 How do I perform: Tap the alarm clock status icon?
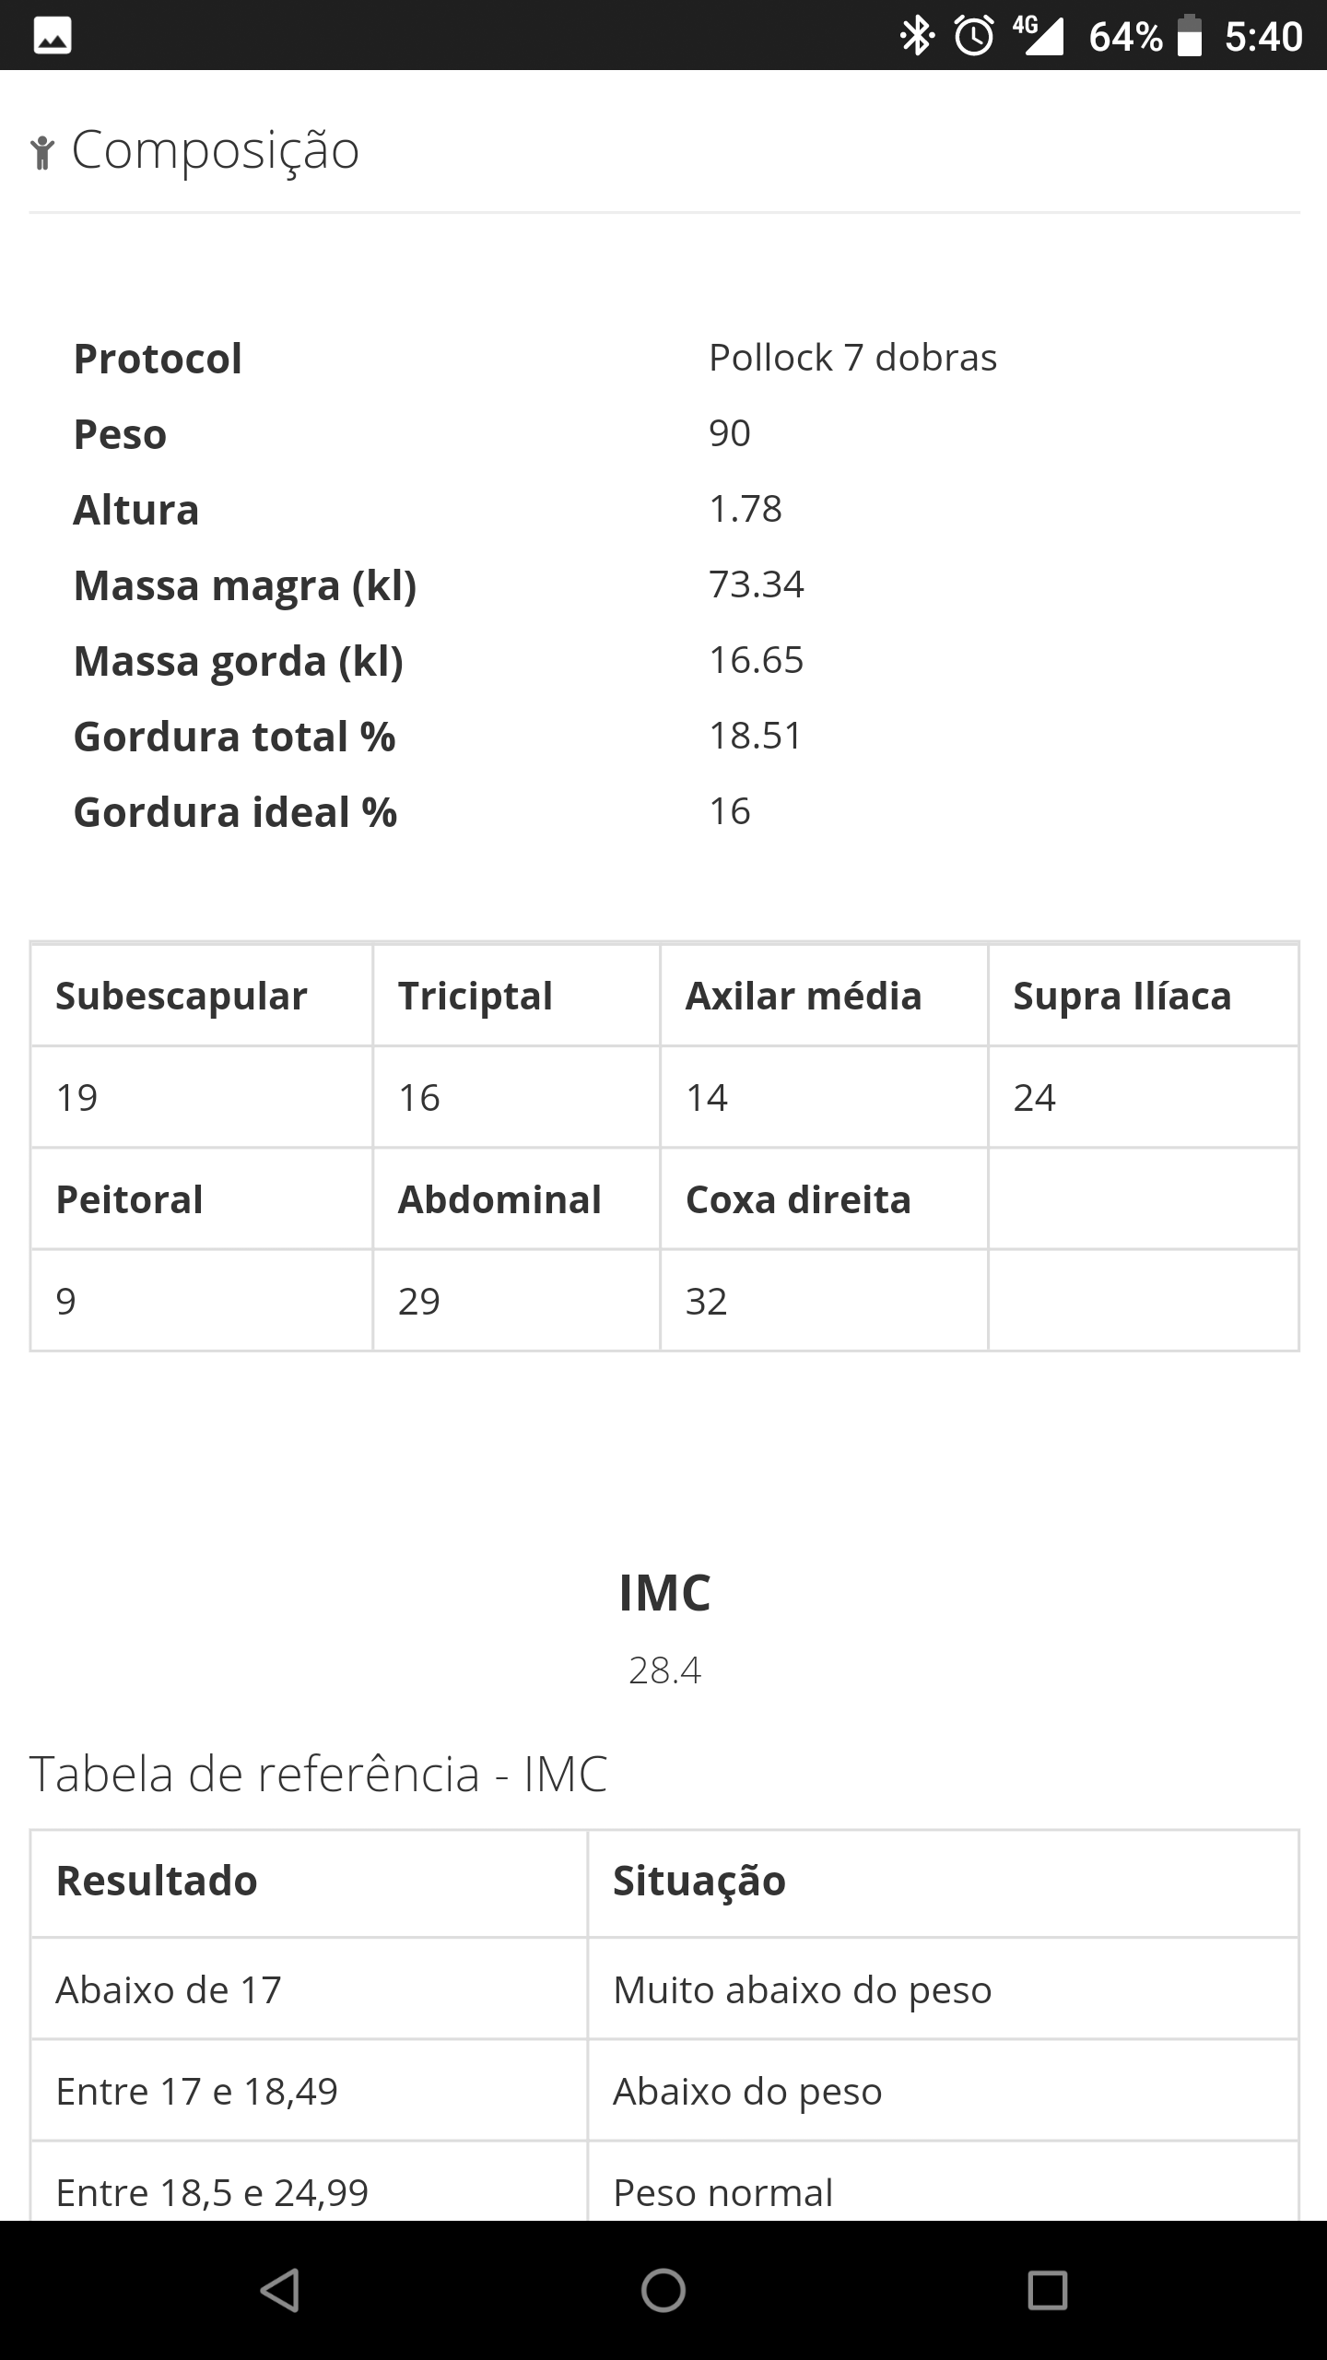point(973,36)
